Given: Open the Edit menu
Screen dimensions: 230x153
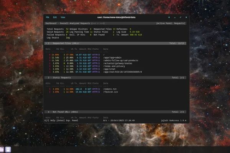Looking at the screenshot, I should [x=55, y=17].
